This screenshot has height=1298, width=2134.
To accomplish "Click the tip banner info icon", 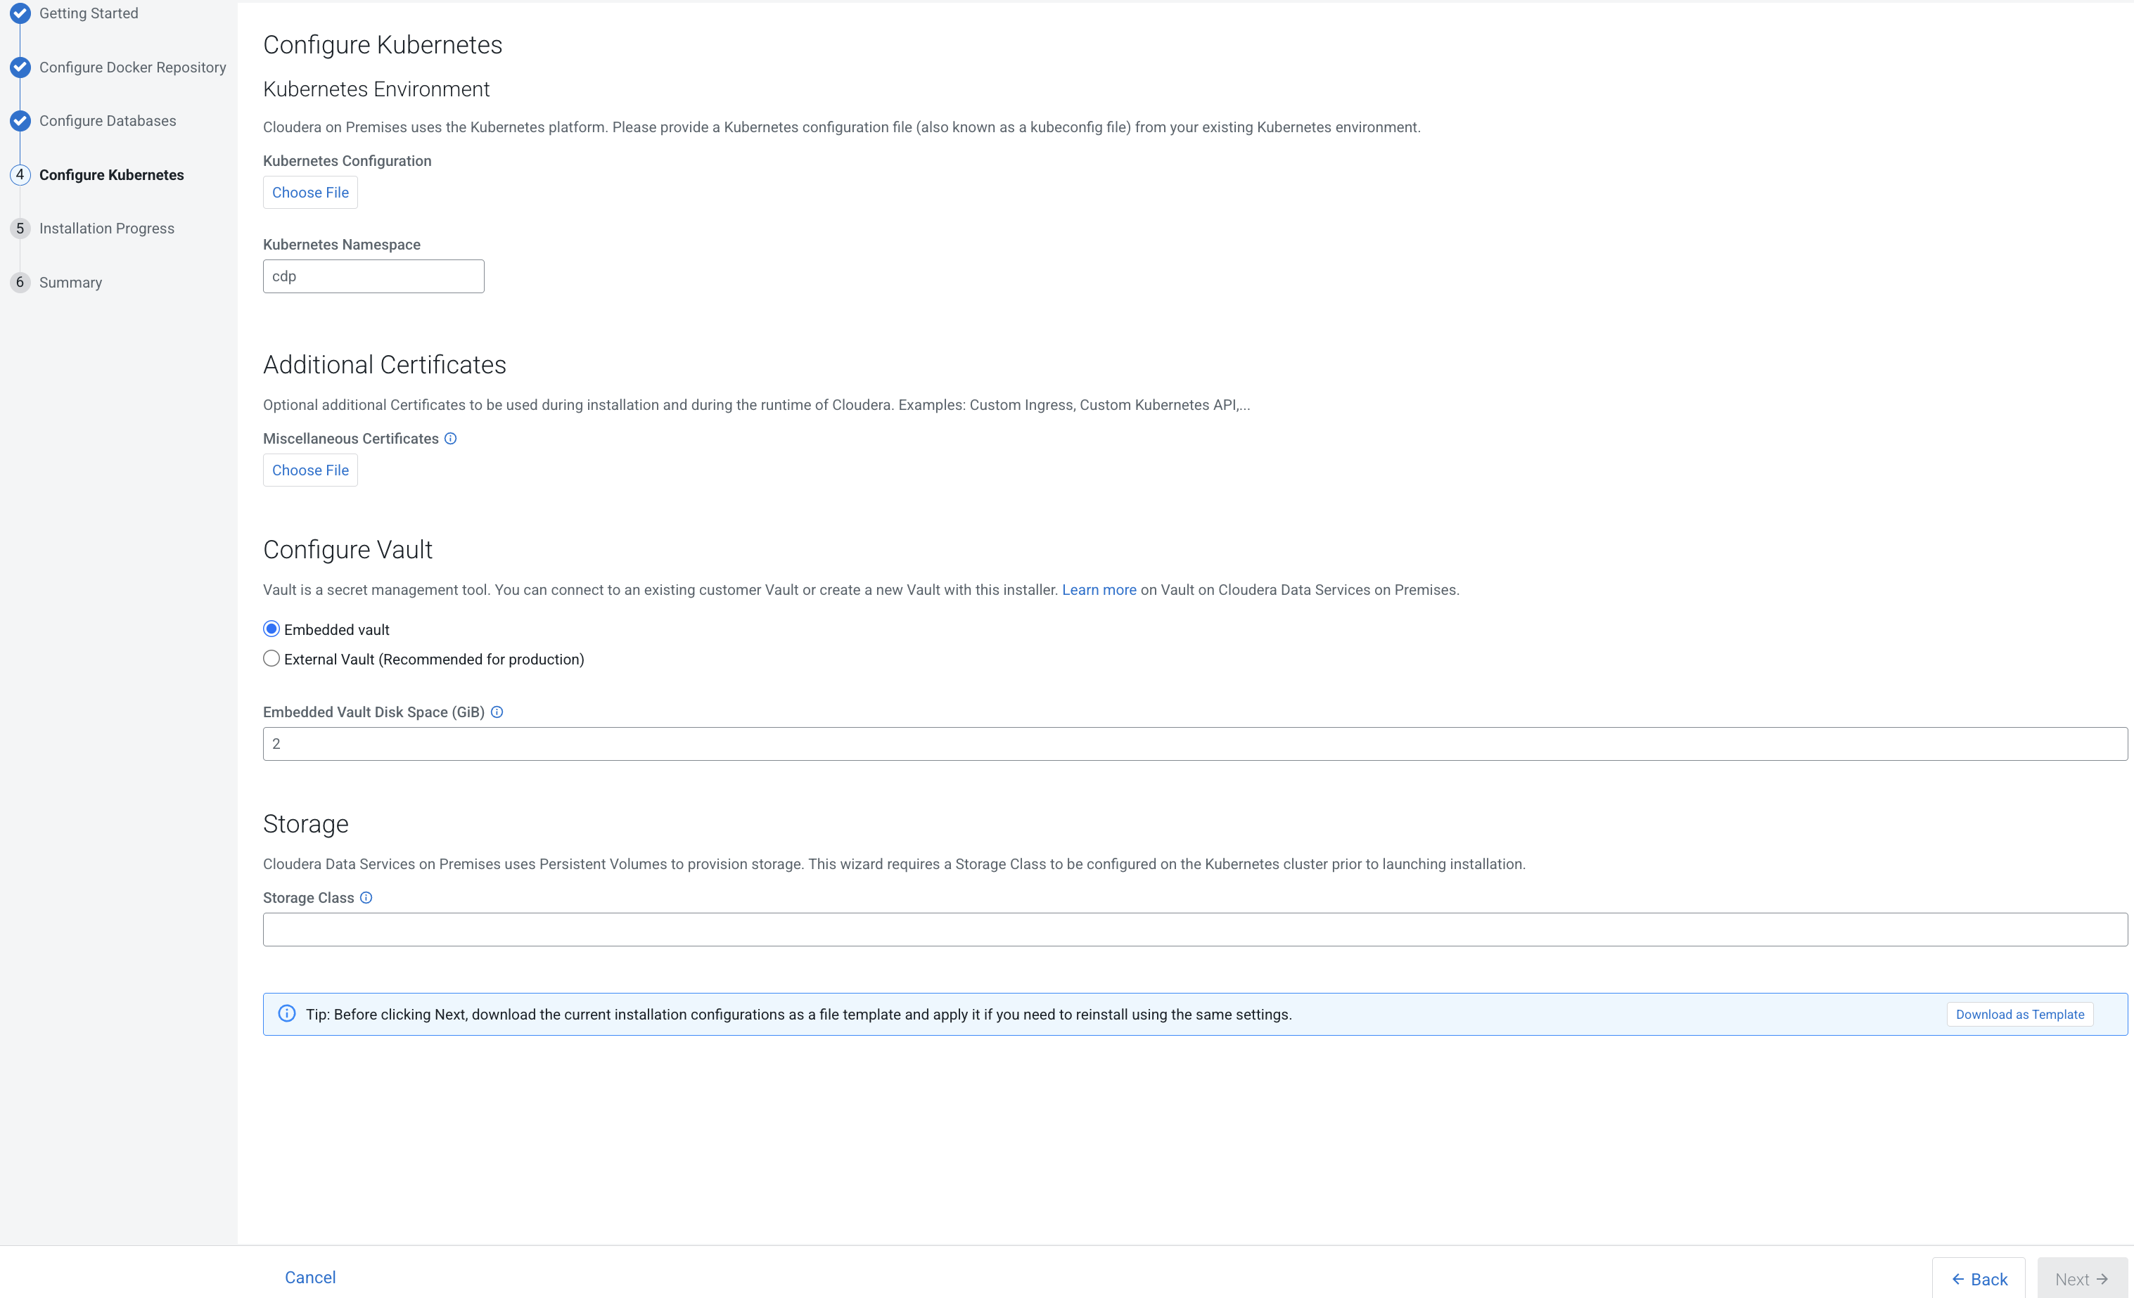I will pos(287,1013).
